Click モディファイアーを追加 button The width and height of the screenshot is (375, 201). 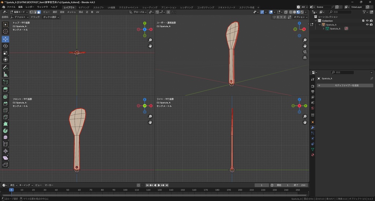345,86
